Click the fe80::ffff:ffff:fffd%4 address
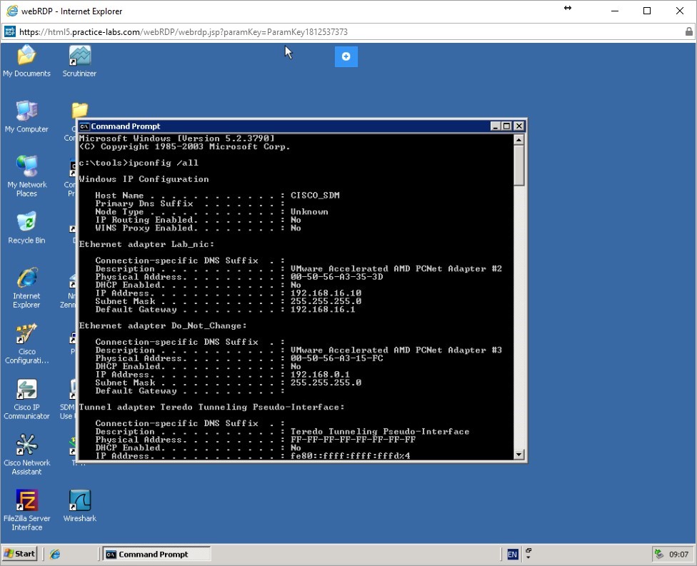Image resolution: width=697 pixels, height=566 pixels. pyautogui.click(x=350, y=456)
